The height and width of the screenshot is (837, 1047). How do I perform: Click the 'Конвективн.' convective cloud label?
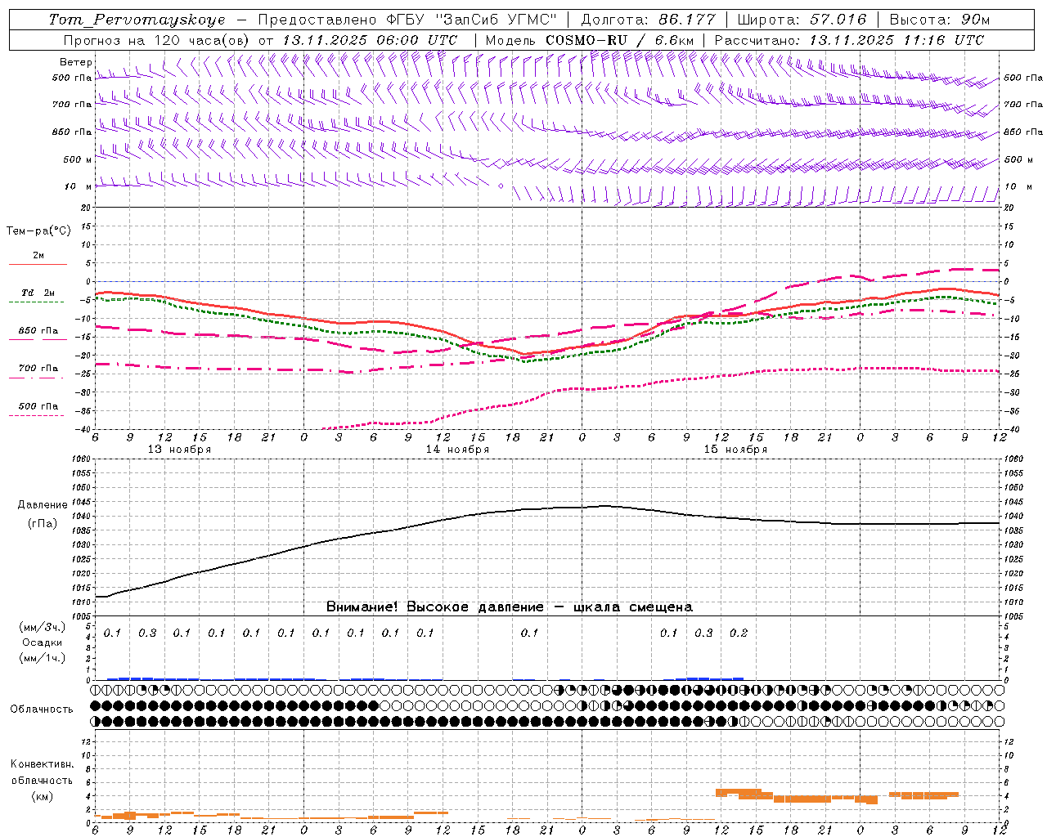point(42,764)
